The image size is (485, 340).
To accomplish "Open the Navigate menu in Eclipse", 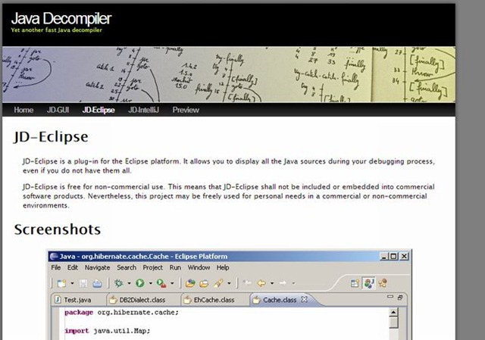I will (97, 267).
